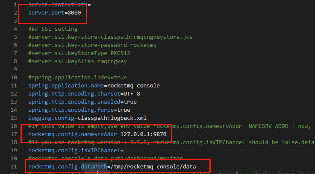Select the '### SSL setting' comment line
The width and height of the screenshot is (315, 174).
tap(53, 29)
